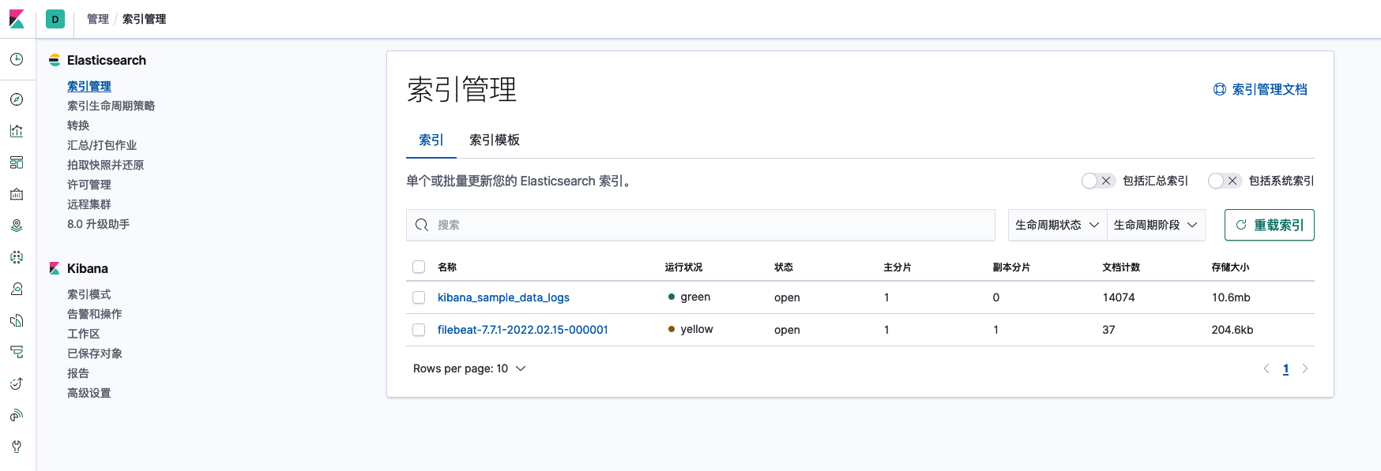Open SIEM icon in side nav
Viewport: 1381px width, 471px height.
click(x=17, y=415)
